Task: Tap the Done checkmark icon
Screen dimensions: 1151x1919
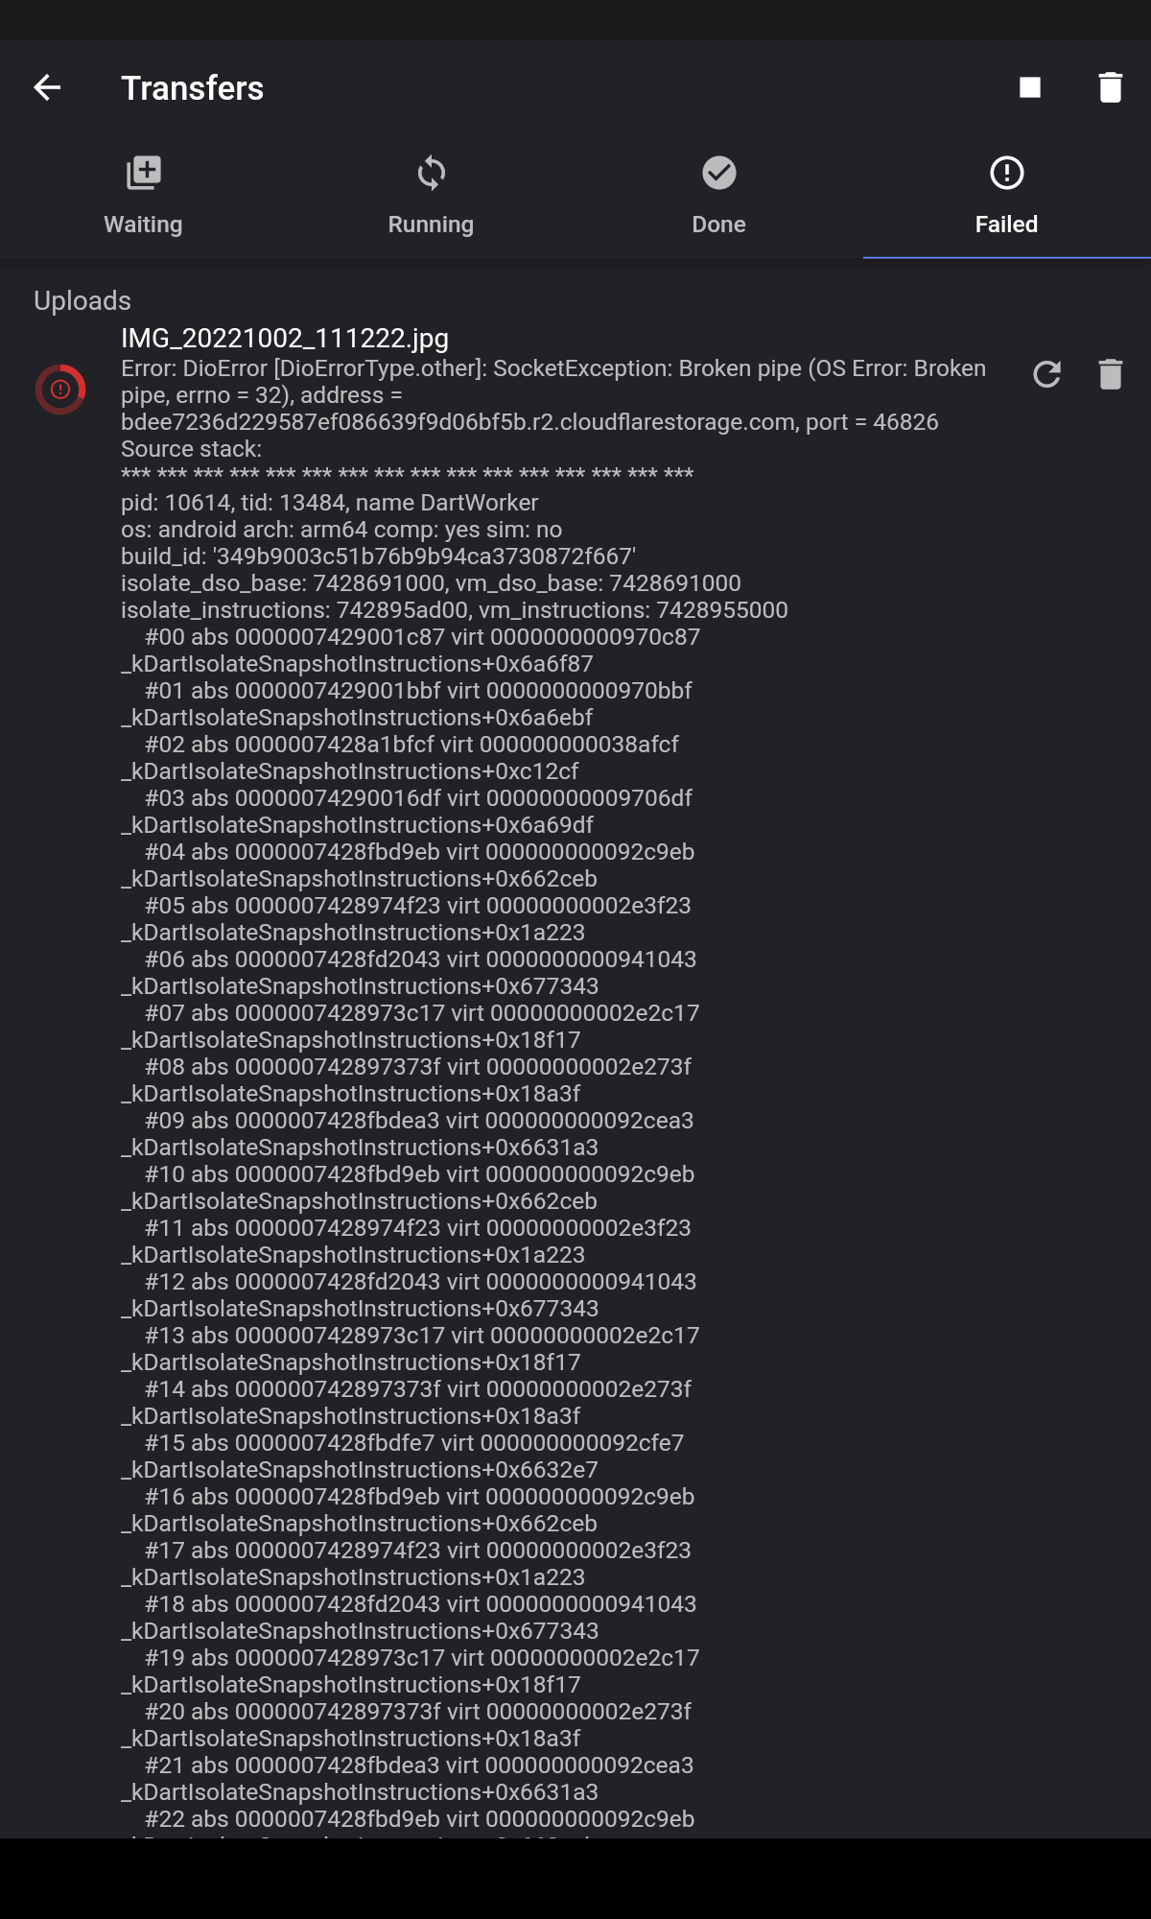Action: (x=719, y=173)
